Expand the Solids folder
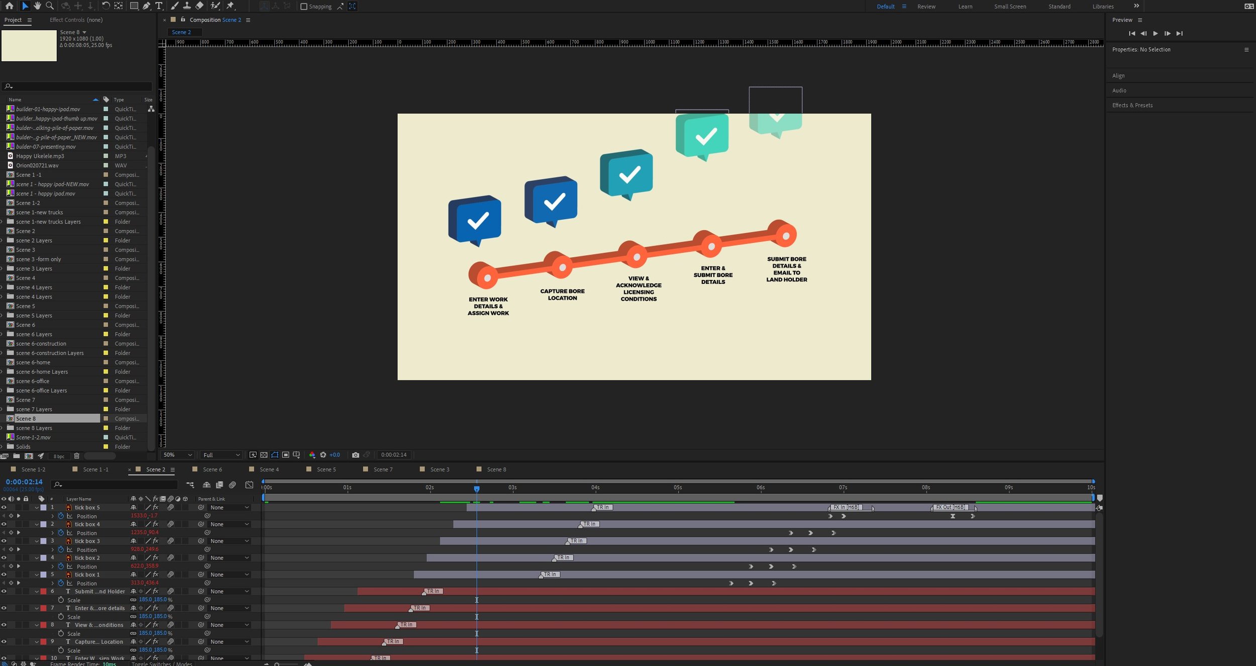 [2, 447]
